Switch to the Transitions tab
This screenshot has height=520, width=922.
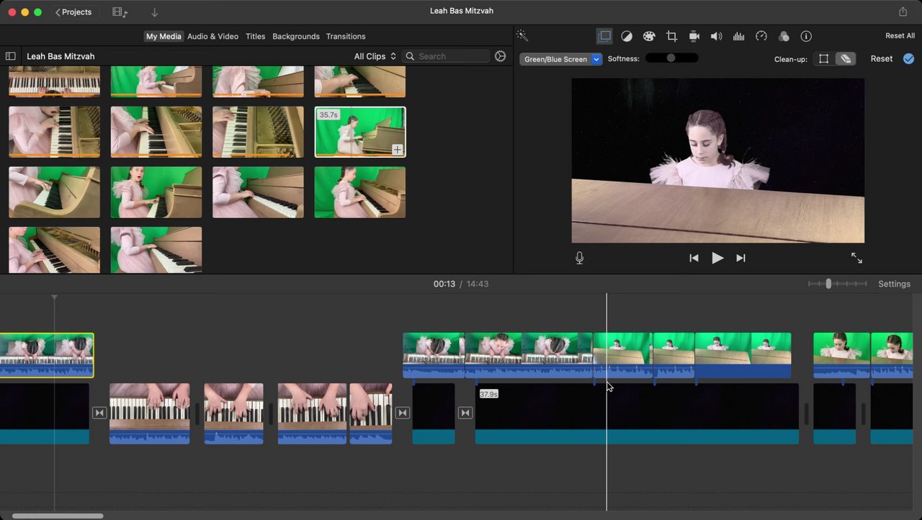346,36
